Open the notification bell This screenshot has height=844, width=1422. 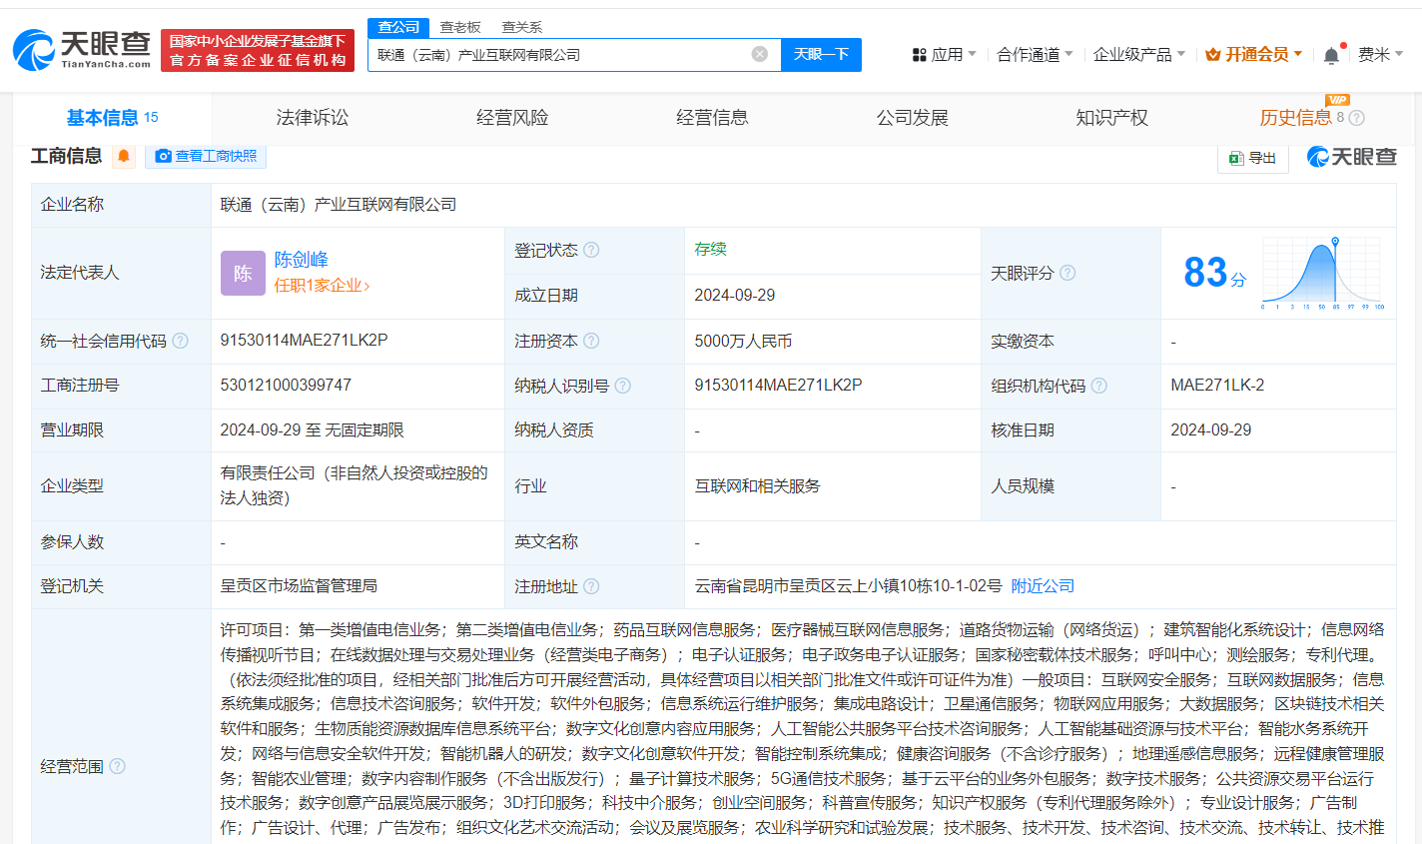point(1331,56)
